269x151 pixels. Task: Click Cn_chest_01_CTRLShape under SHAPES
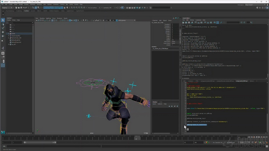pyautogui.click(x=160, y=49)
